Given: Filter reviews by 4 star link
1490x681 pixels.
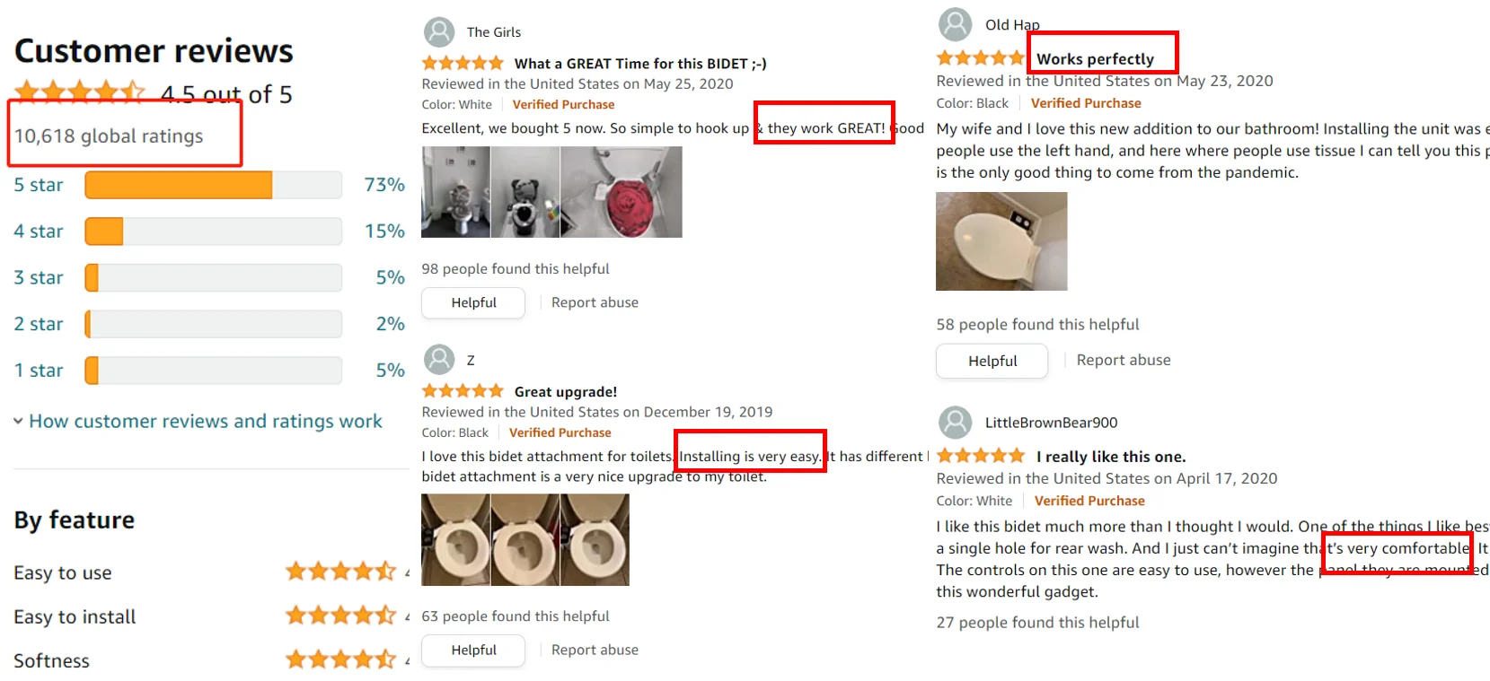Looking at the screenshot, I should [x=39, y=231].
